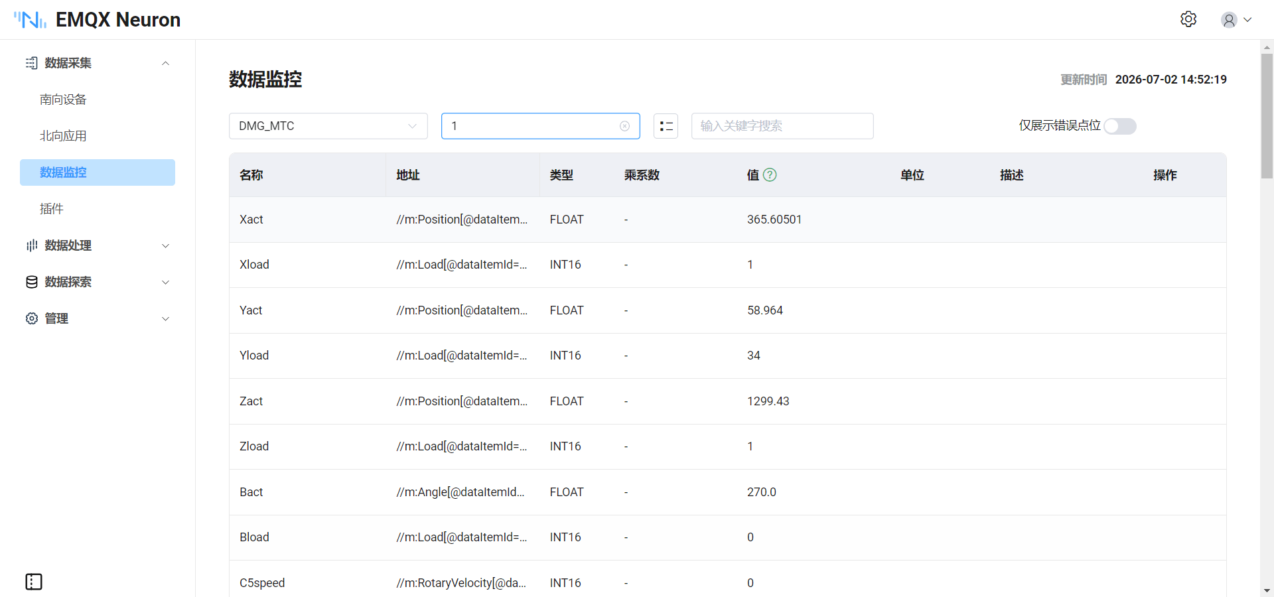Screen dimensions: 1274x597
Task: Open the settings gear icon
Action: [x=1188, y=19]
